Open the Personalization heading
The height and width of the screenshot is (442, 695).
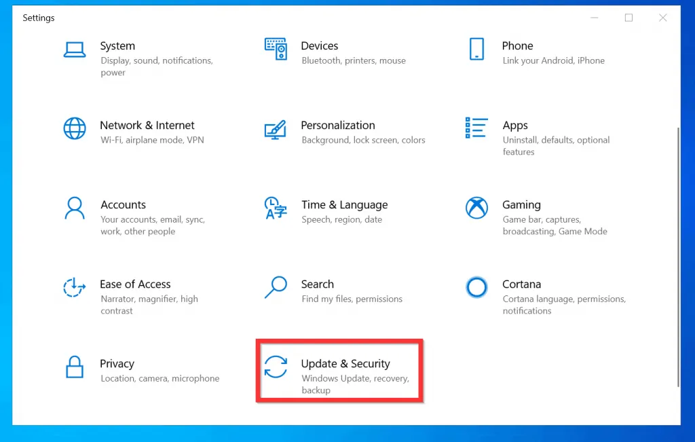[x=338, y=125]
